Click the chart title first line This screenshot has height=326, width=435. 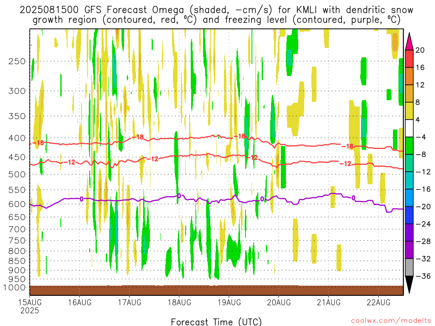coord(216,10)
